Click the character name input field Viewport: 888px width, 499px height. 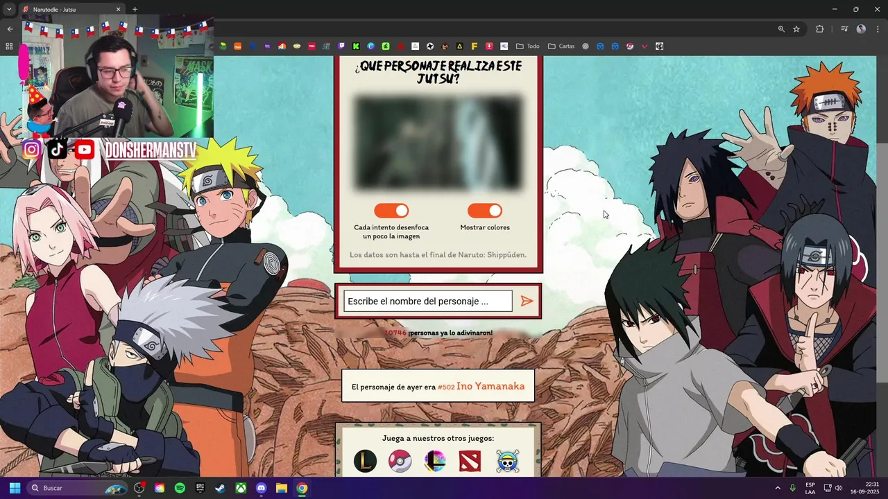tap(427, 301)
